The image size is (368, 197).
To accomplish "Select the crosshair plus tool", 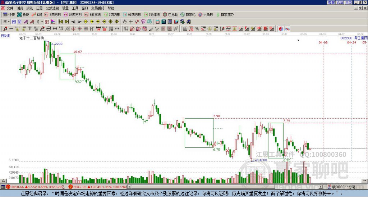I will [131, 22].
